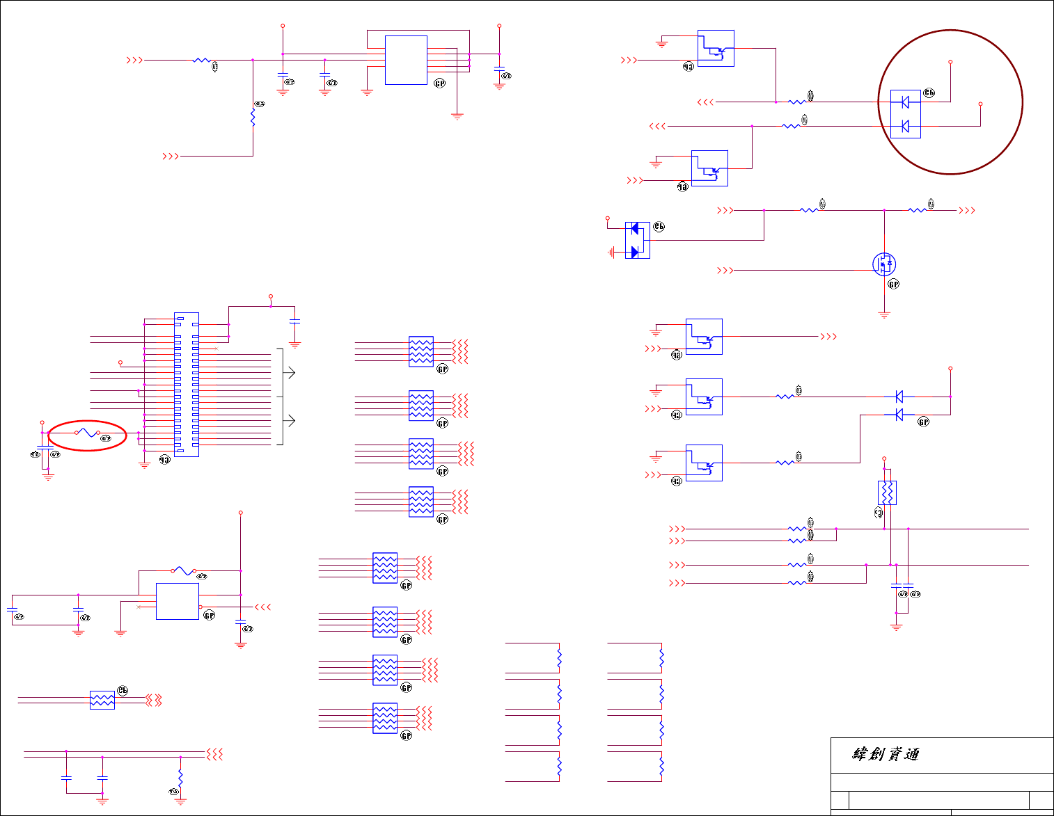Select second resistor network in lower column of four
This screenshot has width=1054, height=816.
[x=385, y=622]
